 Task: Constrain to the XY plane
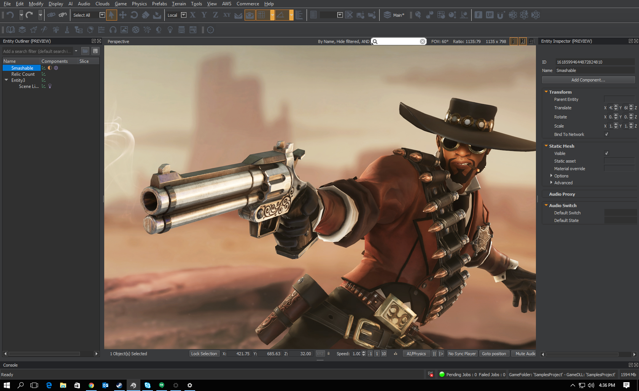click(x=227, y=15)
